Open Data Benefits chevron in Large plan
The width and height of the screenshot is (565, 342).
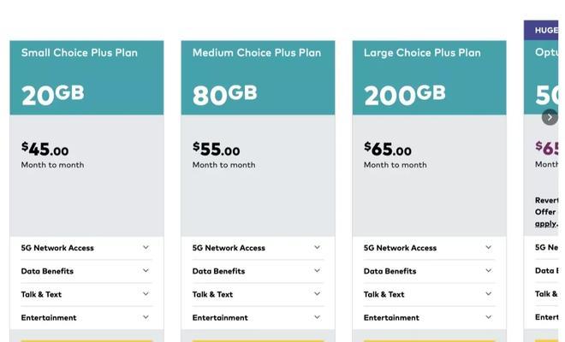click(488, 271)
